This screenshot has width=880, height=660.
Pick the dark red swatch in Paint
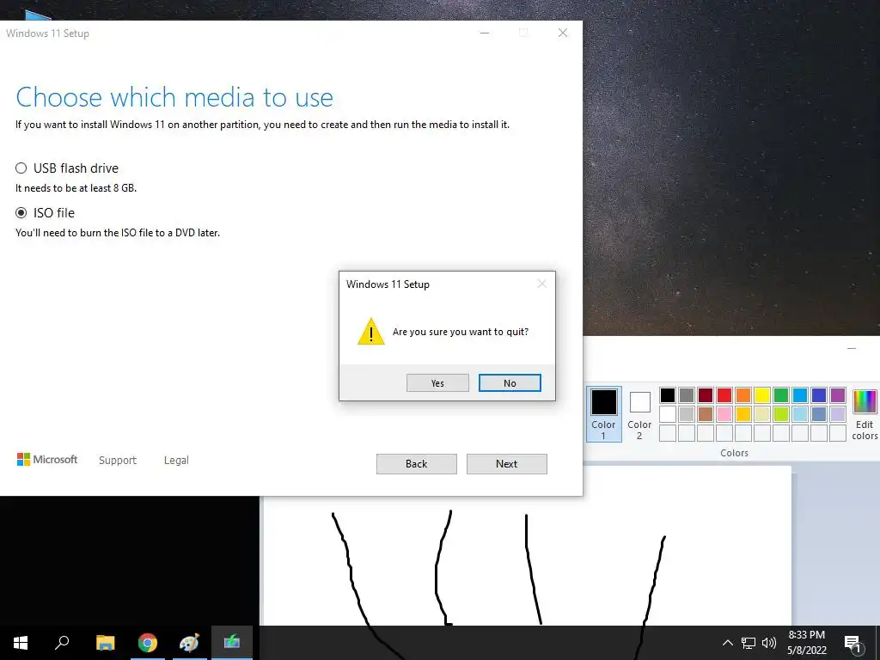click(x=706, y=395)
